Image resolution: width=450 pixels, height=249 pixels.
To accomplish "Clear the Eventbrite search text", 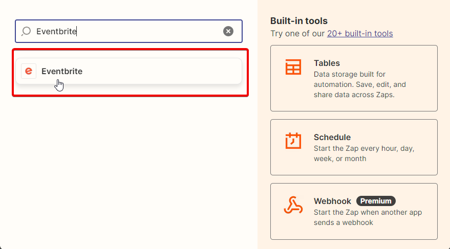I will [228, 31].
